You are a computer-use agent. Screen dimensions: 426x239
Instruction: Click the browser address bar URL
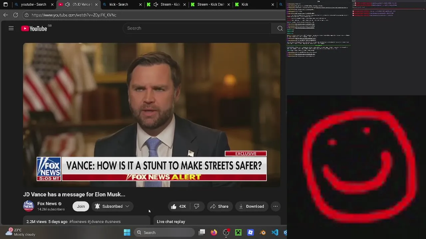(74, 15)
